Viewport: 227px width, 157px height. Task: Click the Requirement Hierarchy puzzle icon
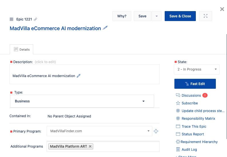click(178, 142)
